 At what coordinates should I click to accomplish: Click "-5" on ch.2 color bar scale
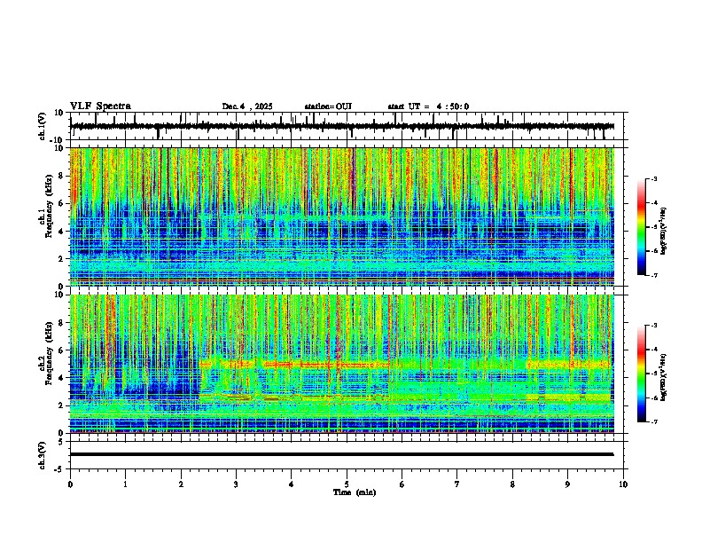click(x=653, y=374)
